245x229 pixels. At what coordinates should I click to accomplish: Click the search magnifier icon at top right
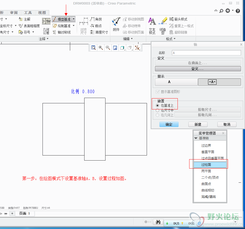221,11
